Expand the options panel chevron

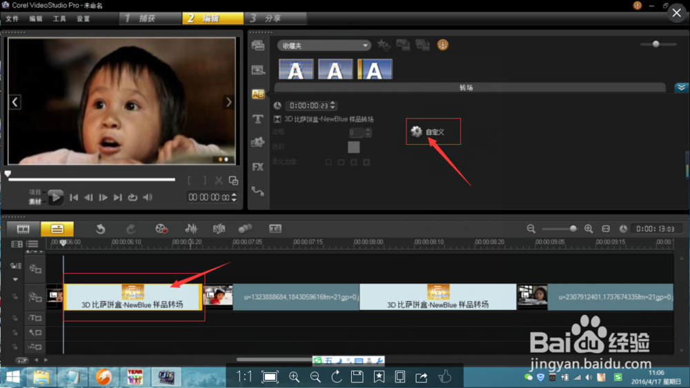tap(681, 88)
